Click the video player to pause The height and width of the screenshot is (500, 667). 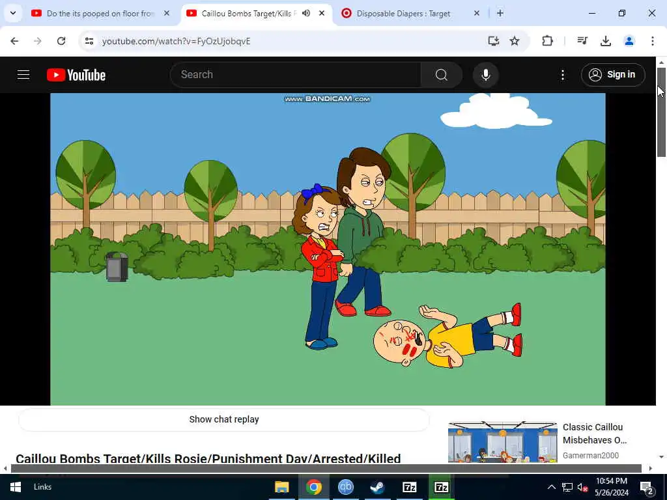(328, 249)
